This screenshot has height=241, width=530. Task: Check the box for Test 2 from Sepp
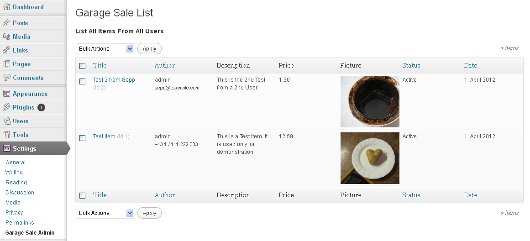pyautogui.click(x=83, y=81)
